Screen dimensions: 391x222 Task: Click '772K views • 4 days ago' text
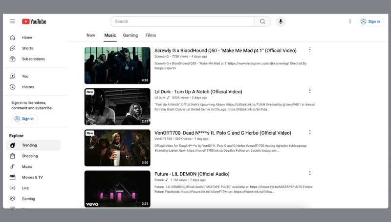coord(189,57)
